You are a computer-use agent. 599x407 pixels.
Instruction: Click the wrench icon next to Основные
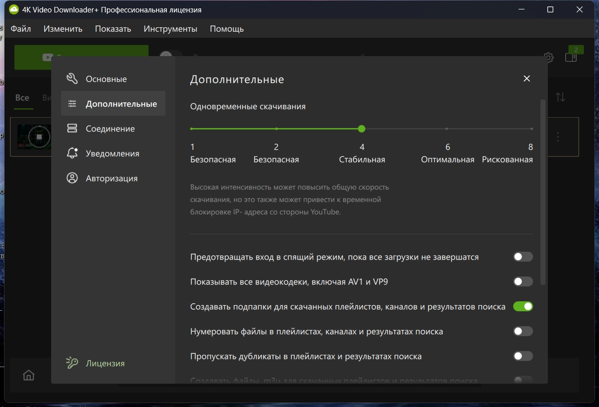point(72,79)
